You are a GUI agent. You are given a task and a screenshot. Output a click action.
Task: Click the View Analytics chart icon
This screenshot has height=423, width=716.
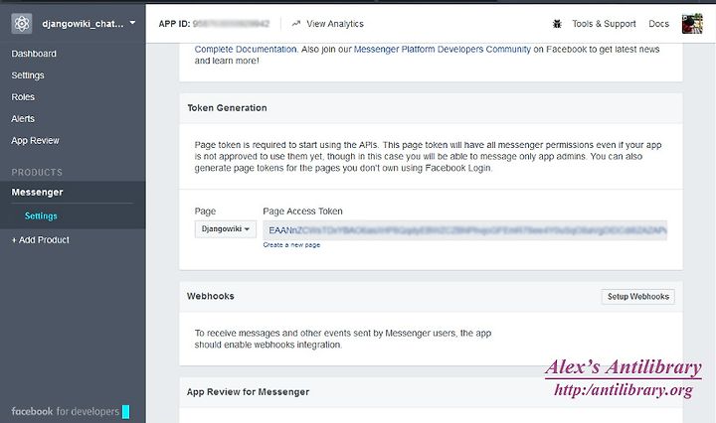296,24
